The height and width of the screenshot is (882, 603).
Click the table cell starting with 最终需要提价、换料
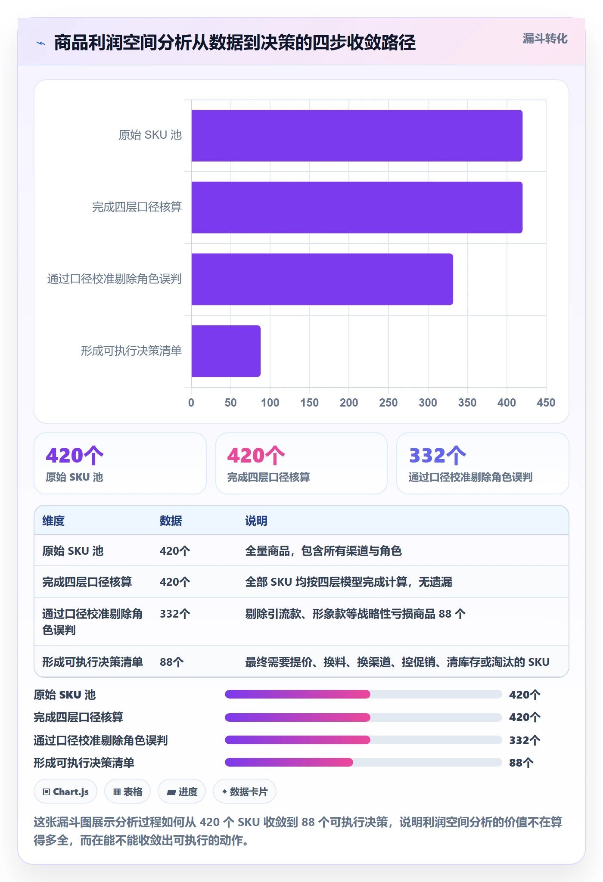397,662
